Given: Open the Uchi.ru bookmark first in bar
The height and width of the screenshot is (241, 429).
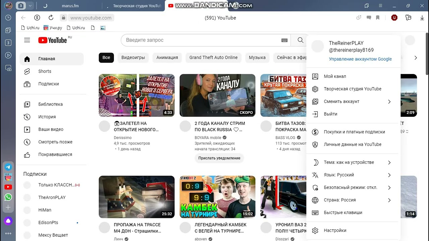Looking at the screenshot, I should pyautogui.click(x=30, y=28).
